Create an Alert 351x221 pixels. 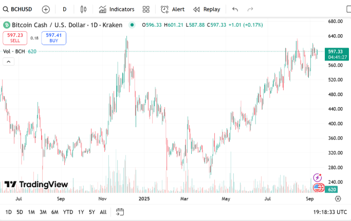coord(173,9)
